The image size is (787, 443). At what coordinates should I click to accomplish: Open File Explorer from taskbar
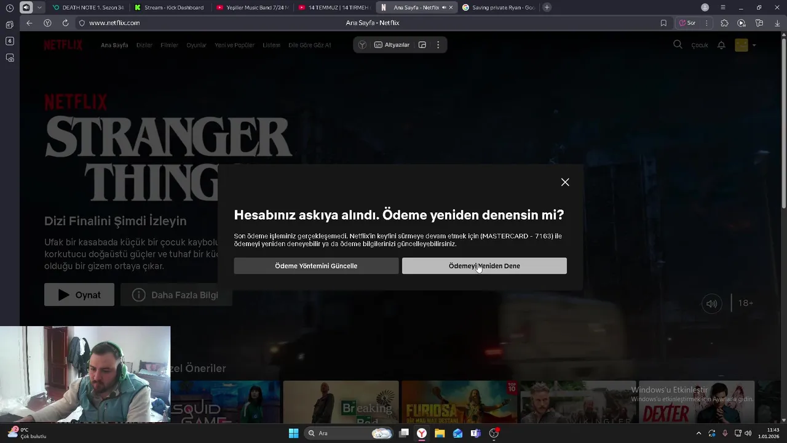click(440, 433)
